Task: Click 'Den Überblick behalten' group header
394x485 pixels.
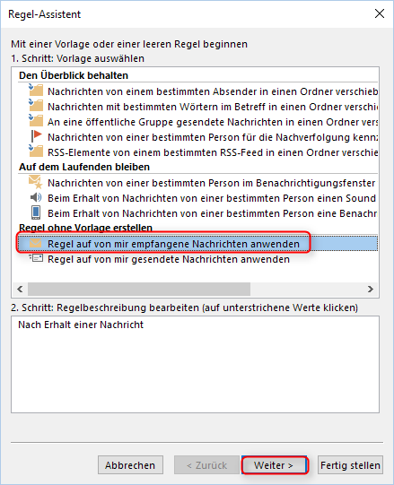Action: [74, 75]
